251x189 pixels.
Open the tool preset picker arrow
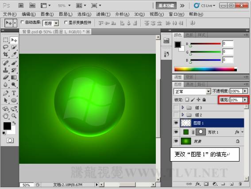click(x=15, y=23)
